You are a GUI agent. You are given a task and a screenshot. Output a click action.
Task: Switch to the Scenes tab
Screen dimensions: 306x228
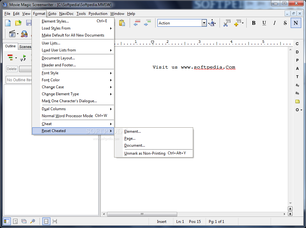click(25, 47)
